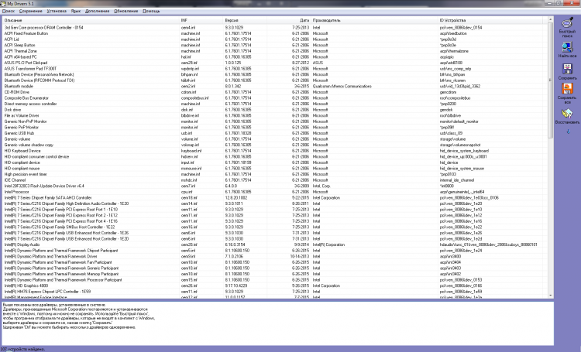
Task: Click the status bar devices found text
Action: click(x=23, y=350)
